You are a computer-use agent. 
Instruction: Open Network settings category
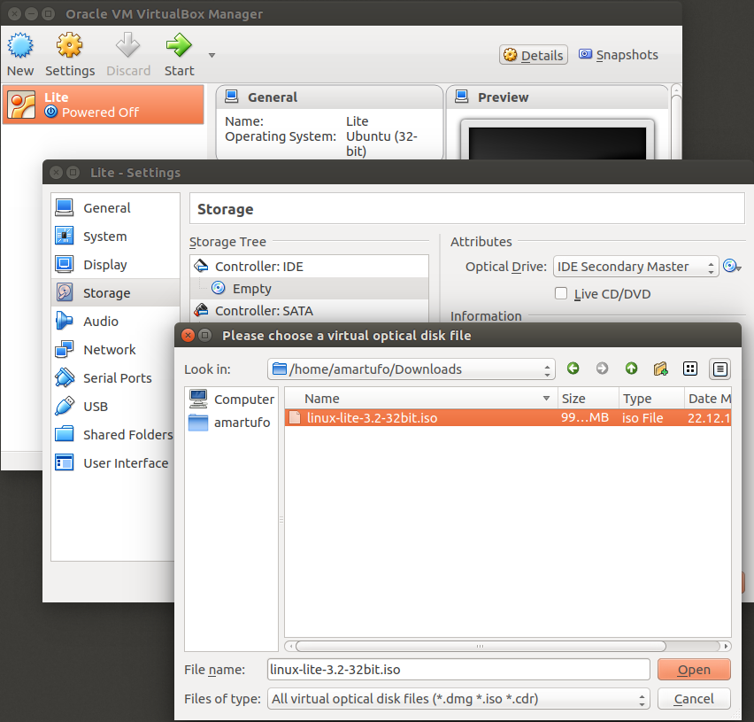(x=113, y=349)
